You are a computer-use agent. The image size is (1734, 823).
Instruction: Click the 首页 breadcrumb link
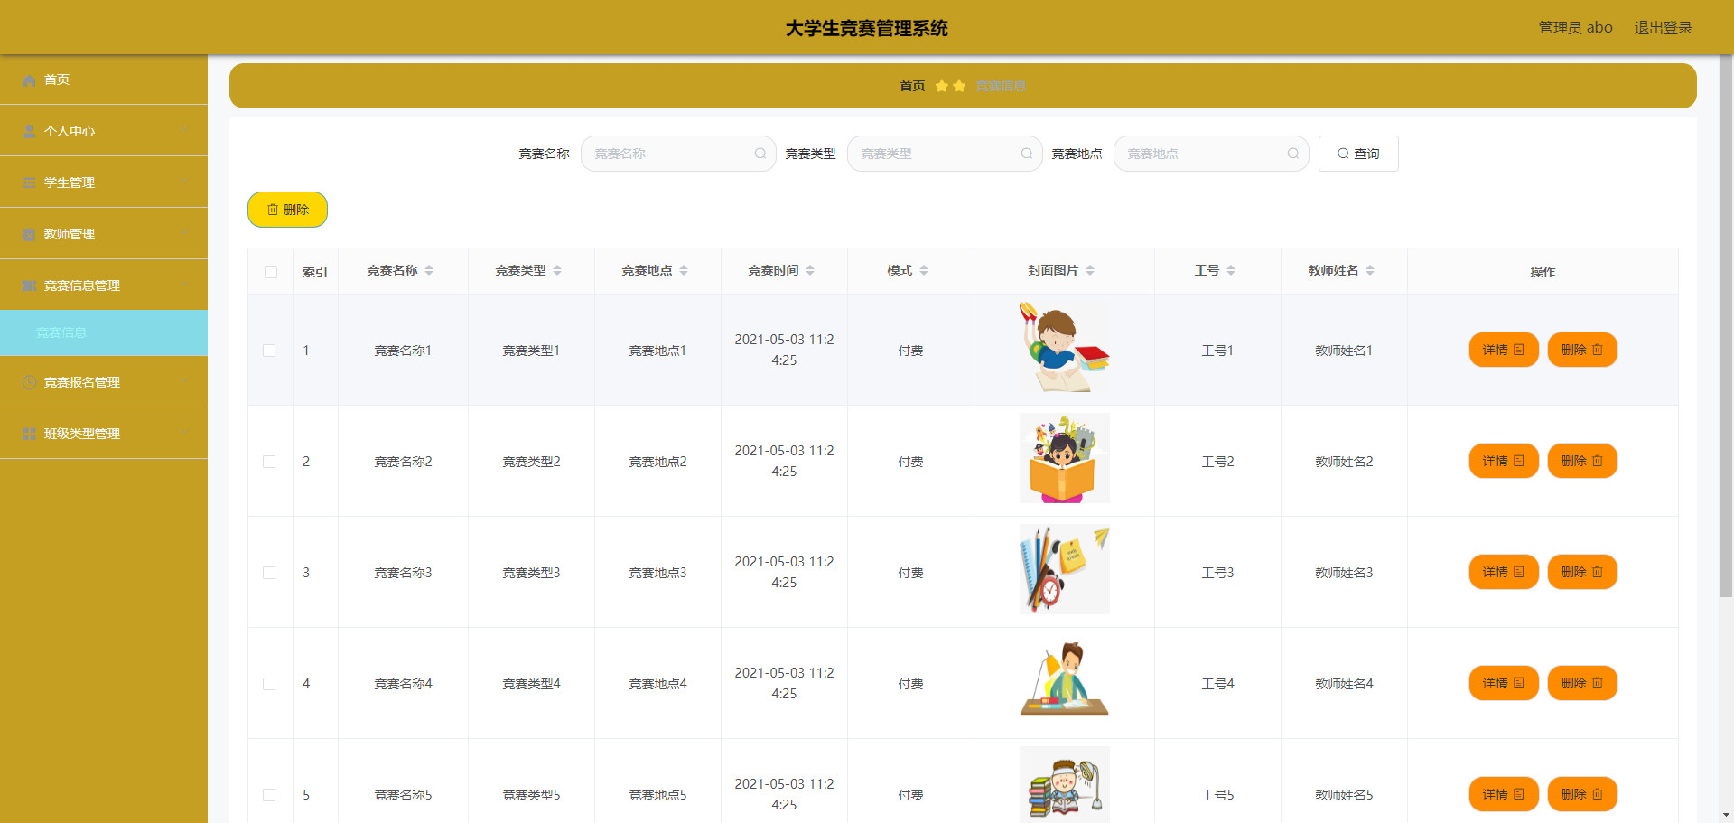[912, 86]
